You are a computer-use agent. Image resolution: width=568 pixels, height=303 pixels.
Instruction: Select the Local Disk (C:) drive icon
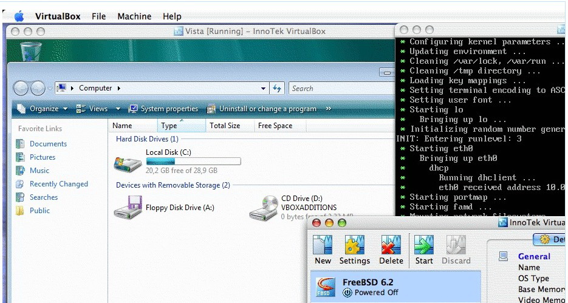(128, 163)
